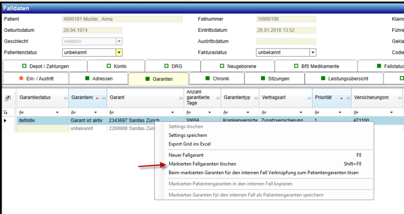Open Vertragsart filter dropdown
This screenshot has width=404, height=214.
click(301, 112)
